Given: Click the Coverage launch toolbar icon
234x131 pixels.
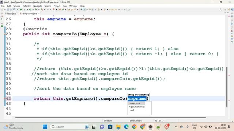Looking at the screenshot, I should [36, 9].
